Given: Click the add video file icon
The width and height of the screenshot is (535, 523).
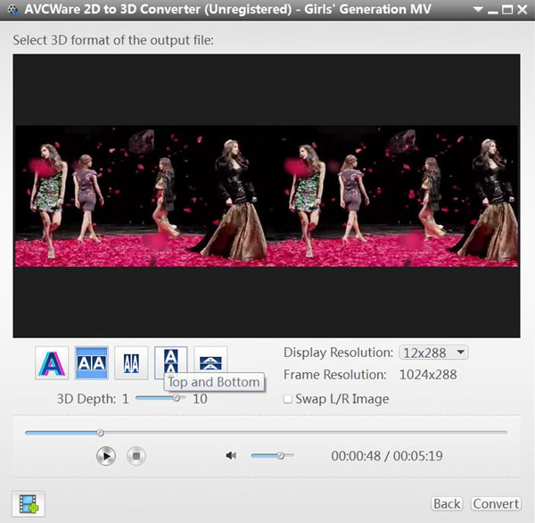Looking at the screenshot, I should point(29,504).
